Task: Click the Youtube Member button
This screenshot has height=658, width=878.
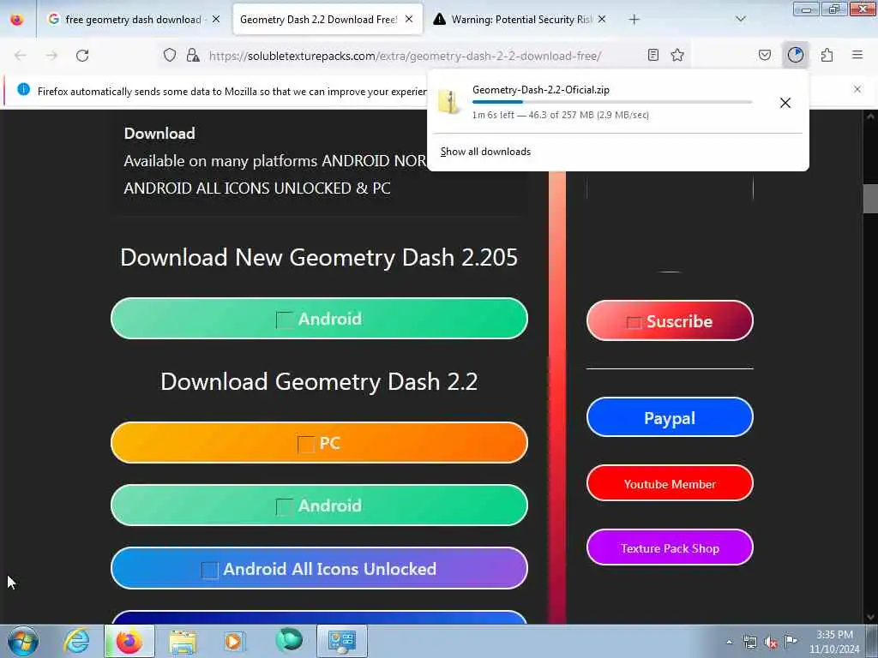Action: pos(670,483)
